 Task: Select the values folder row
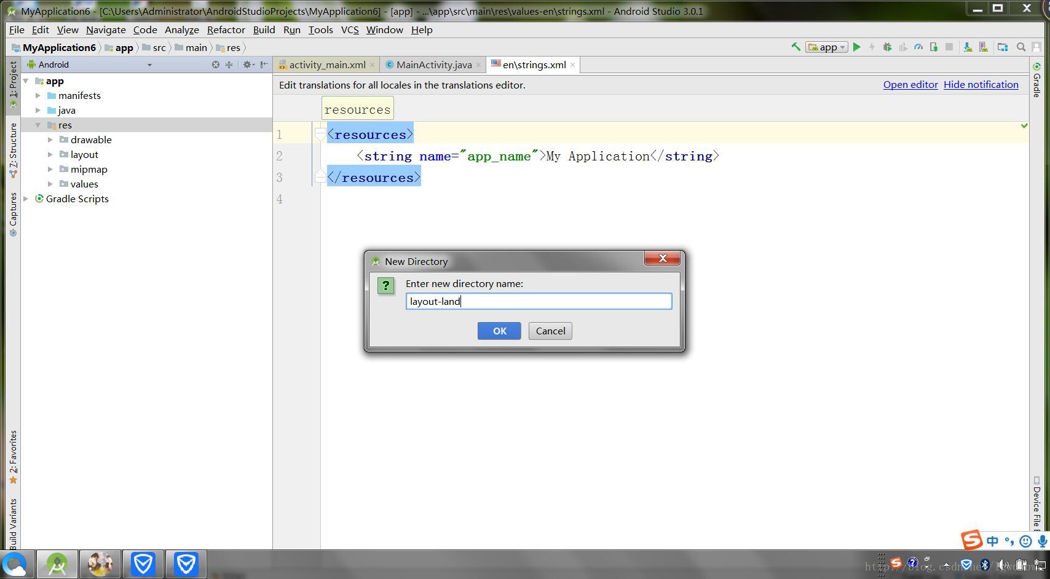[x=147, y=184]
